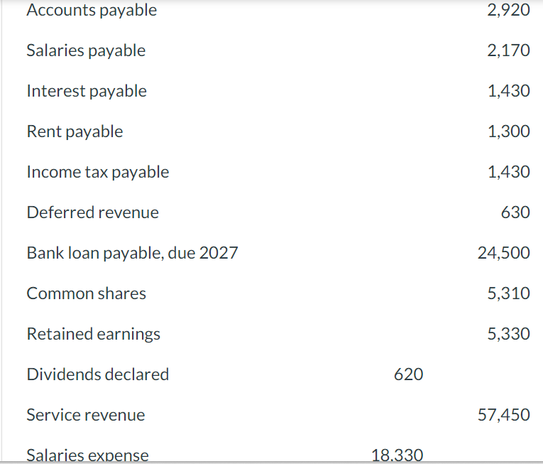This screenshot has height=464, width=543.
Task: Select the Dividends declared label
Action: 98,374
